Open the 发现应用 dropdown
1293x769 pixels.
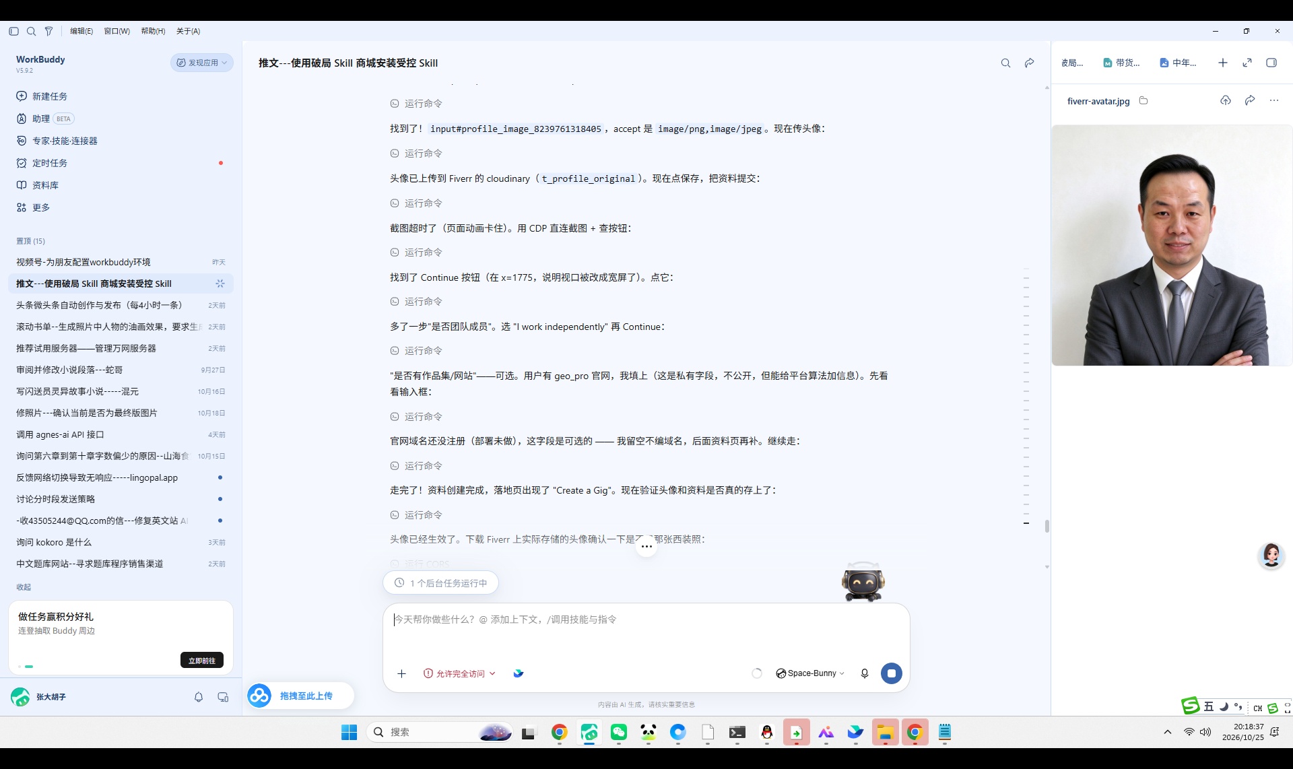point(202,63)
